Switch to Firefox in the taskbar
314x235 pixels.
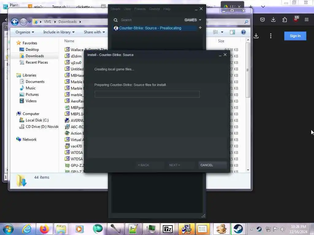click(44, 229)
